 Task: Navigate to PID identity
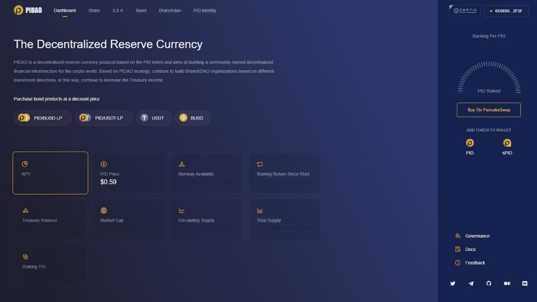tap(204, 10)
